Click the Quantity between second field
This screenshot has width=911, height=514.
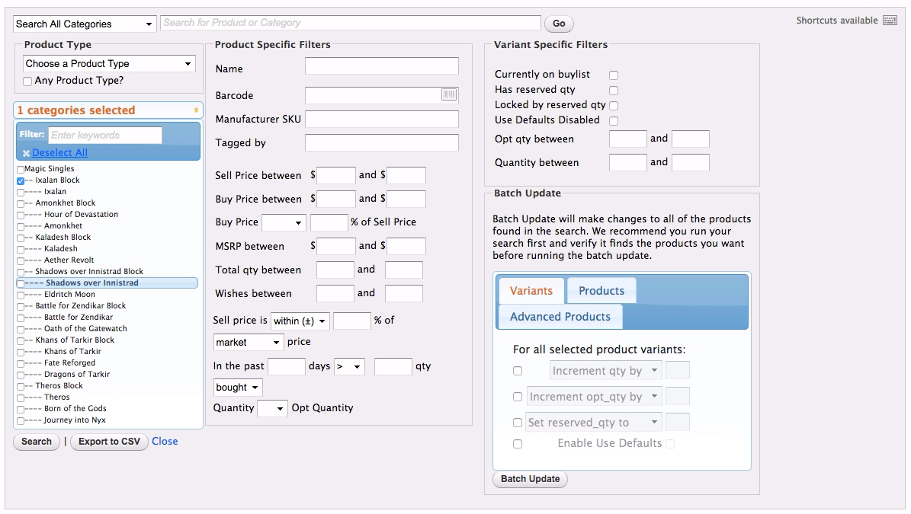(691, 162)
